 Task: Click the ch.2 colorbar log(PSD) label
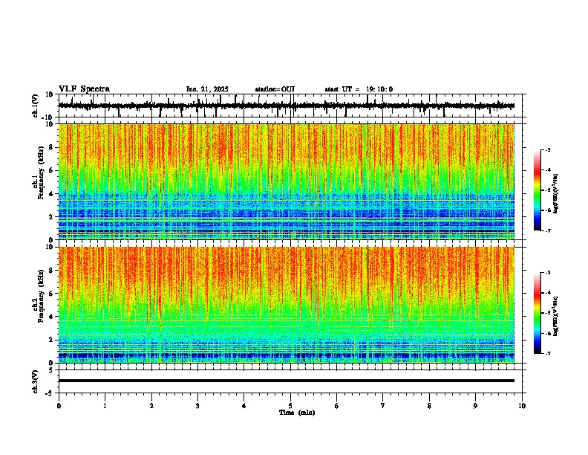555,316
